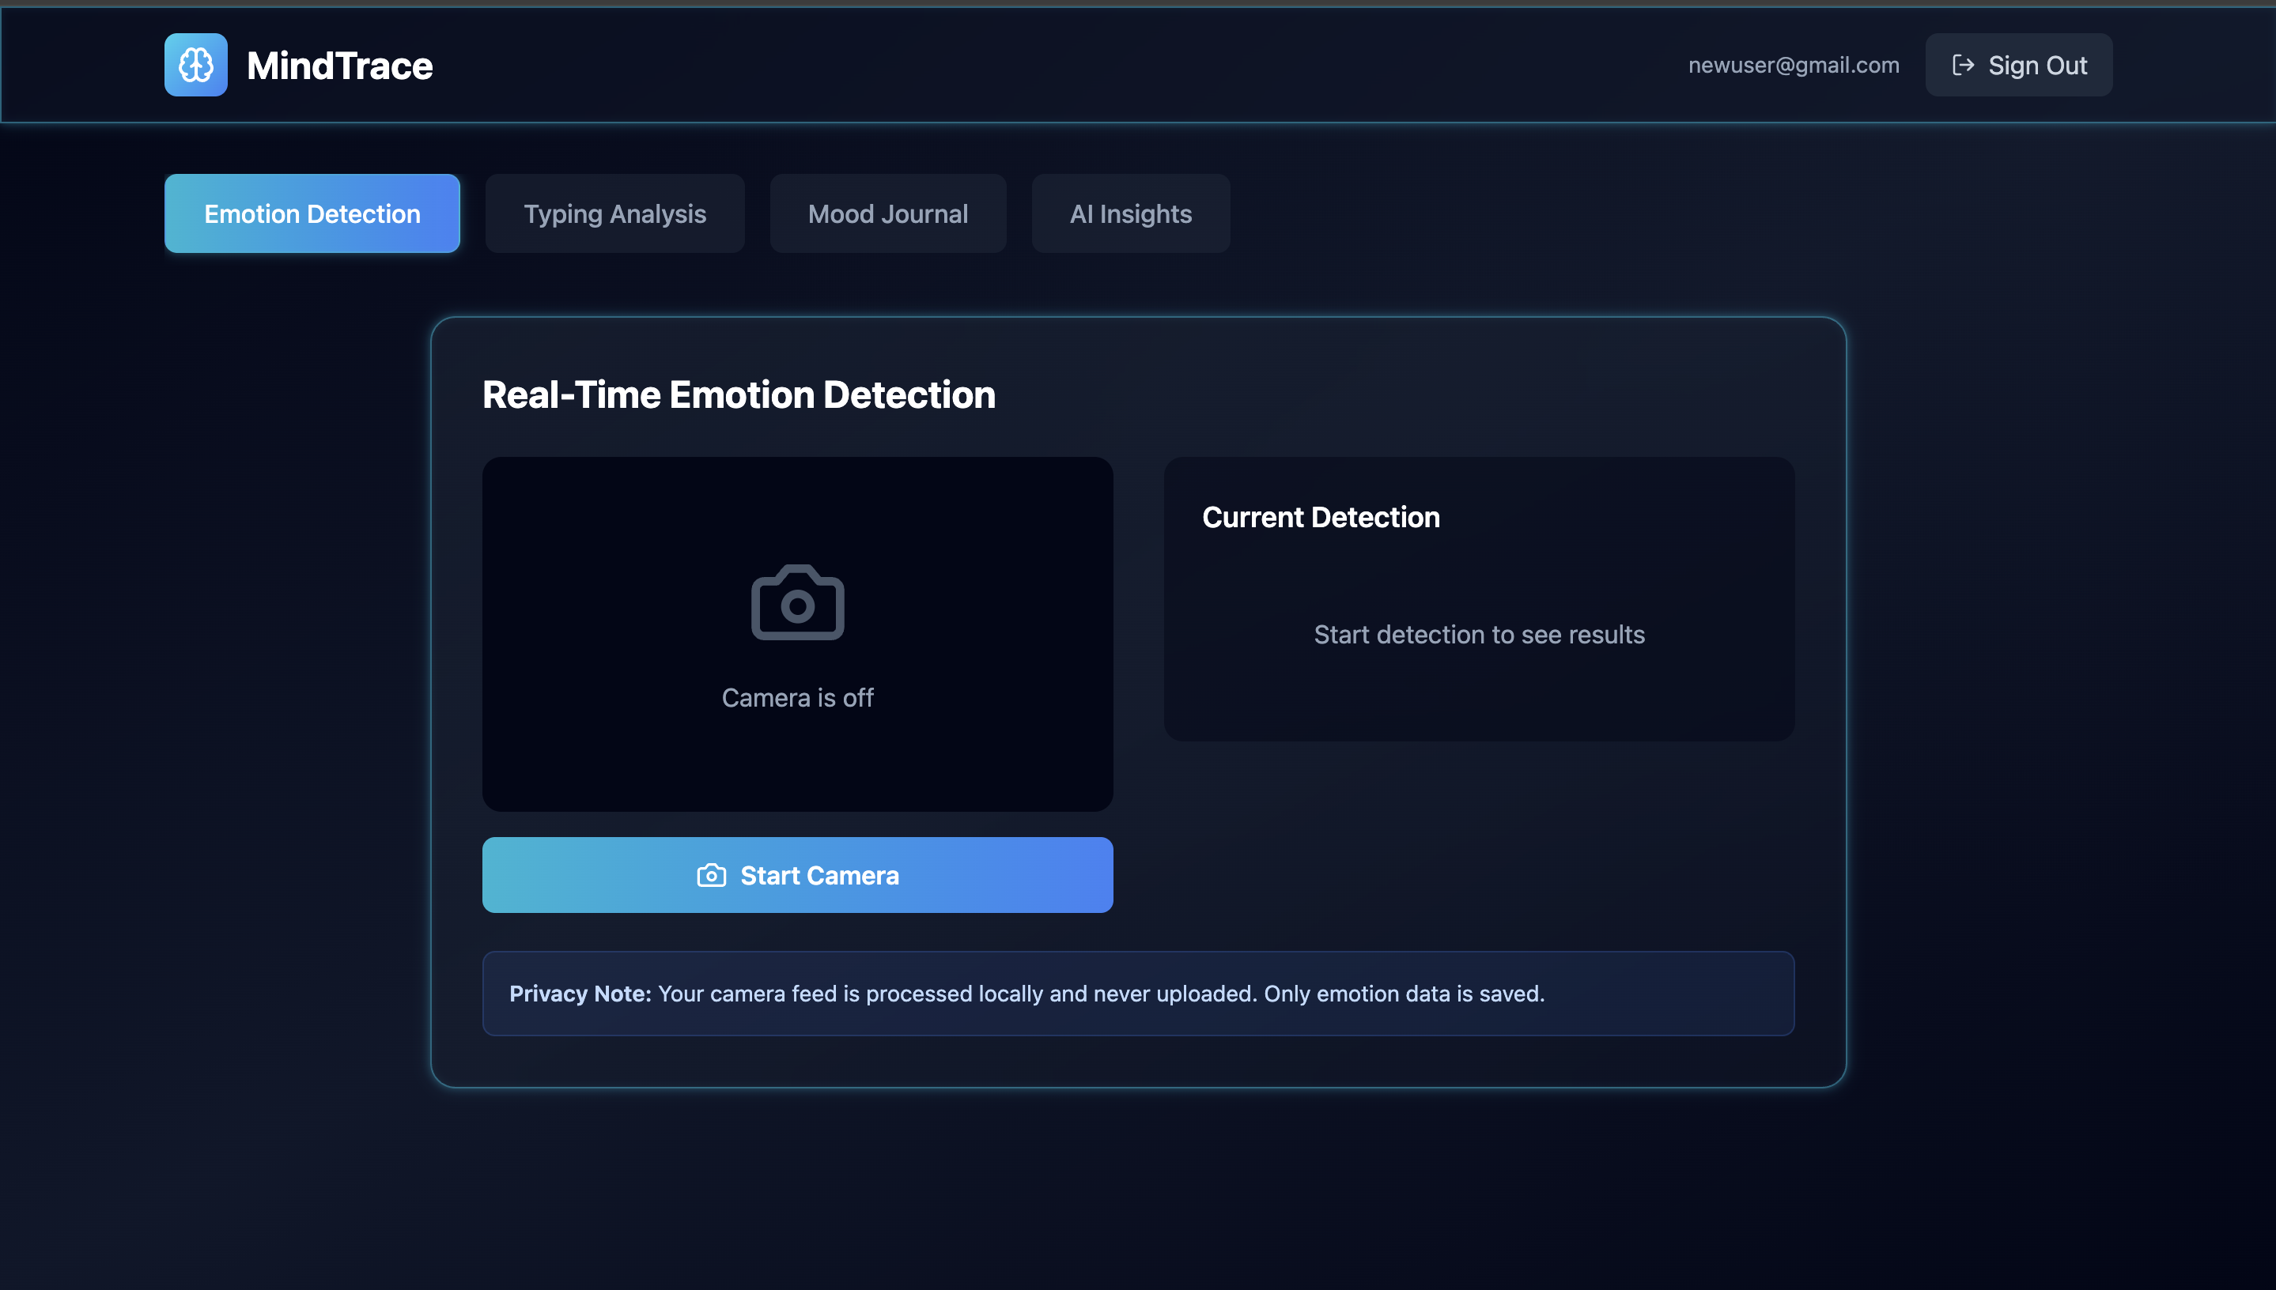Open the Emotion Detection tab
2276x1290 pixels.
312,213
